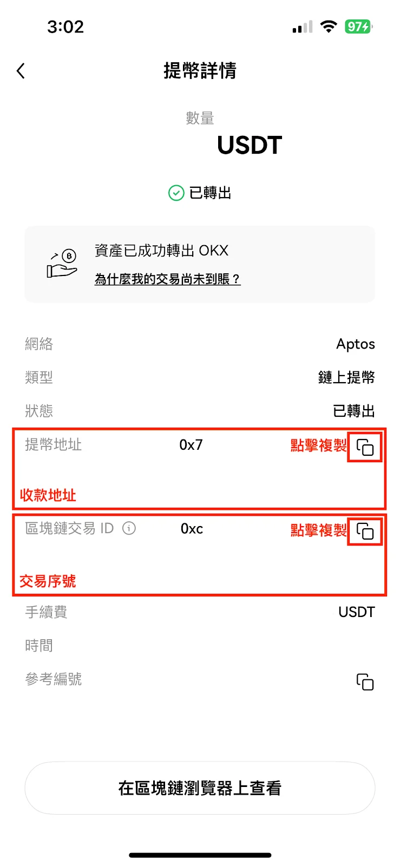Tap the 提幣詳情 page title

200,71
